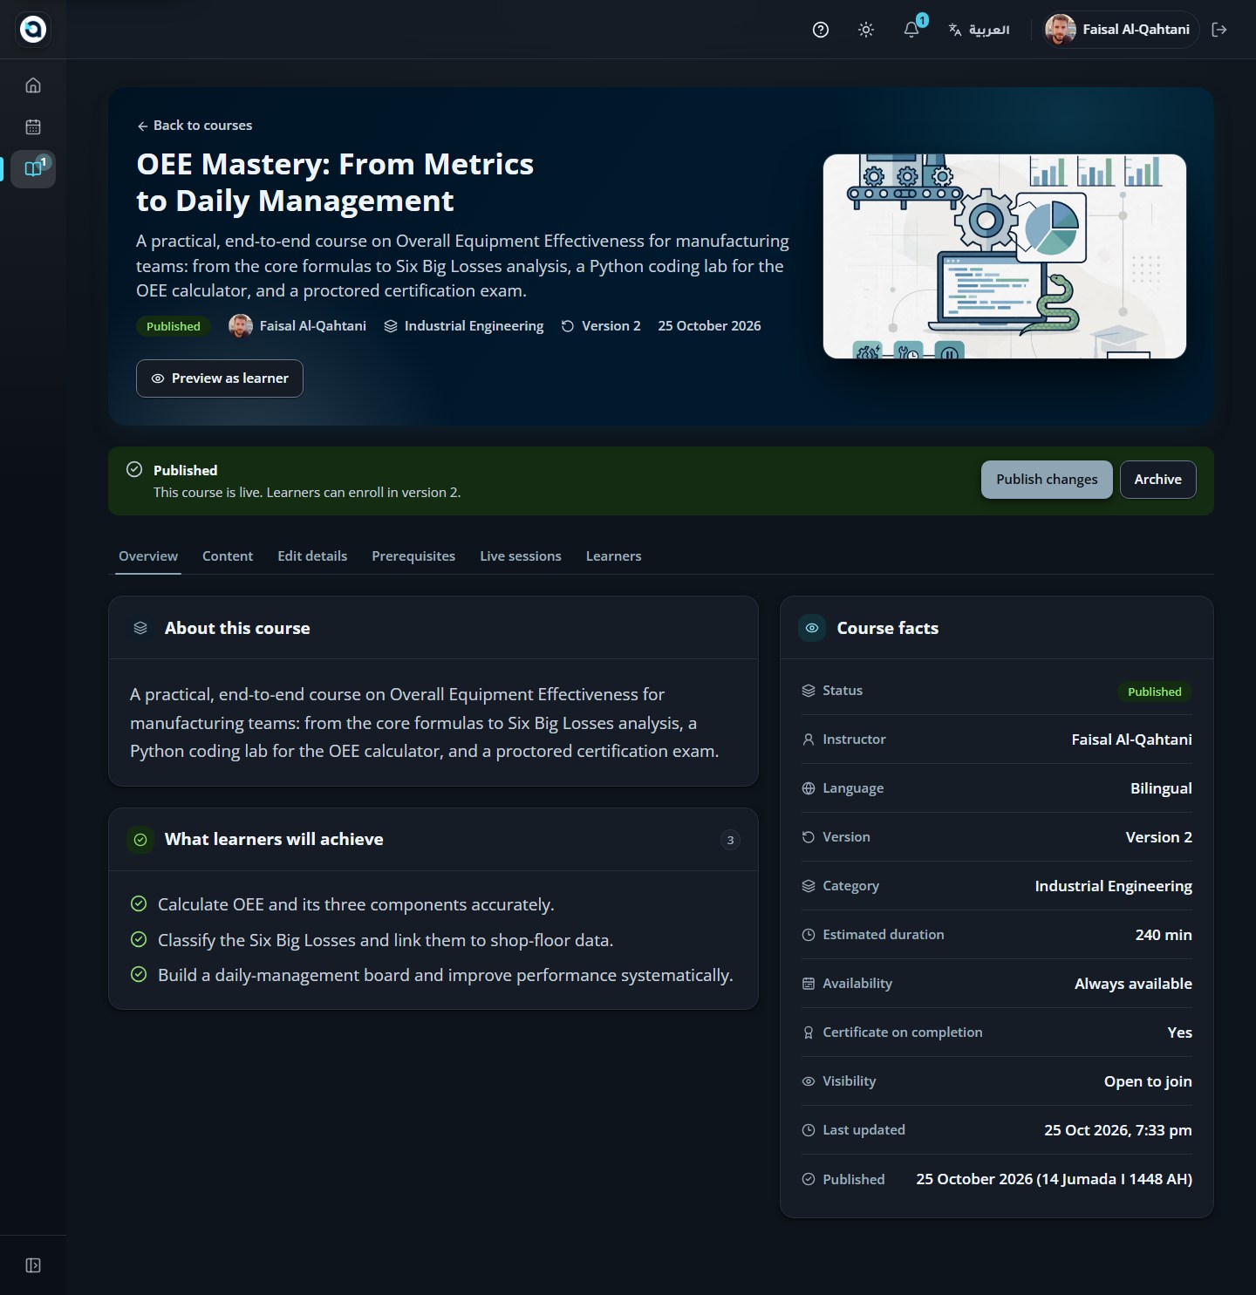Click the globe icon next to Language
This screenshot has height=1295, width=1256.
pyautogui.click(x=809, y=788)
